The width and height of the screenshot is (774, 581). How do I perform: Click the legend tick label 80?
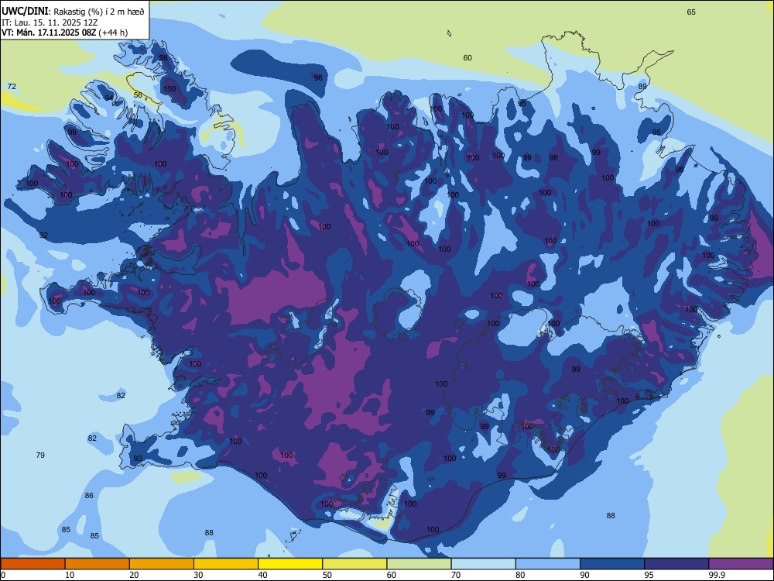click(520, 575)
